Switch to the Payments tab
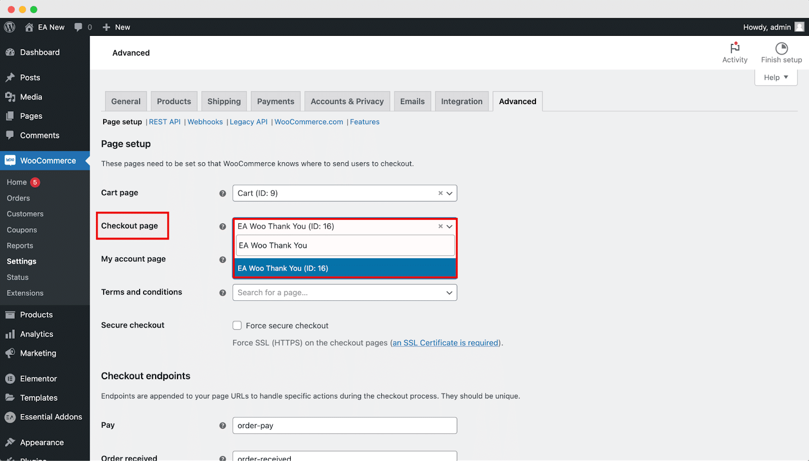809x461 pixels. (x=276, y=101)
